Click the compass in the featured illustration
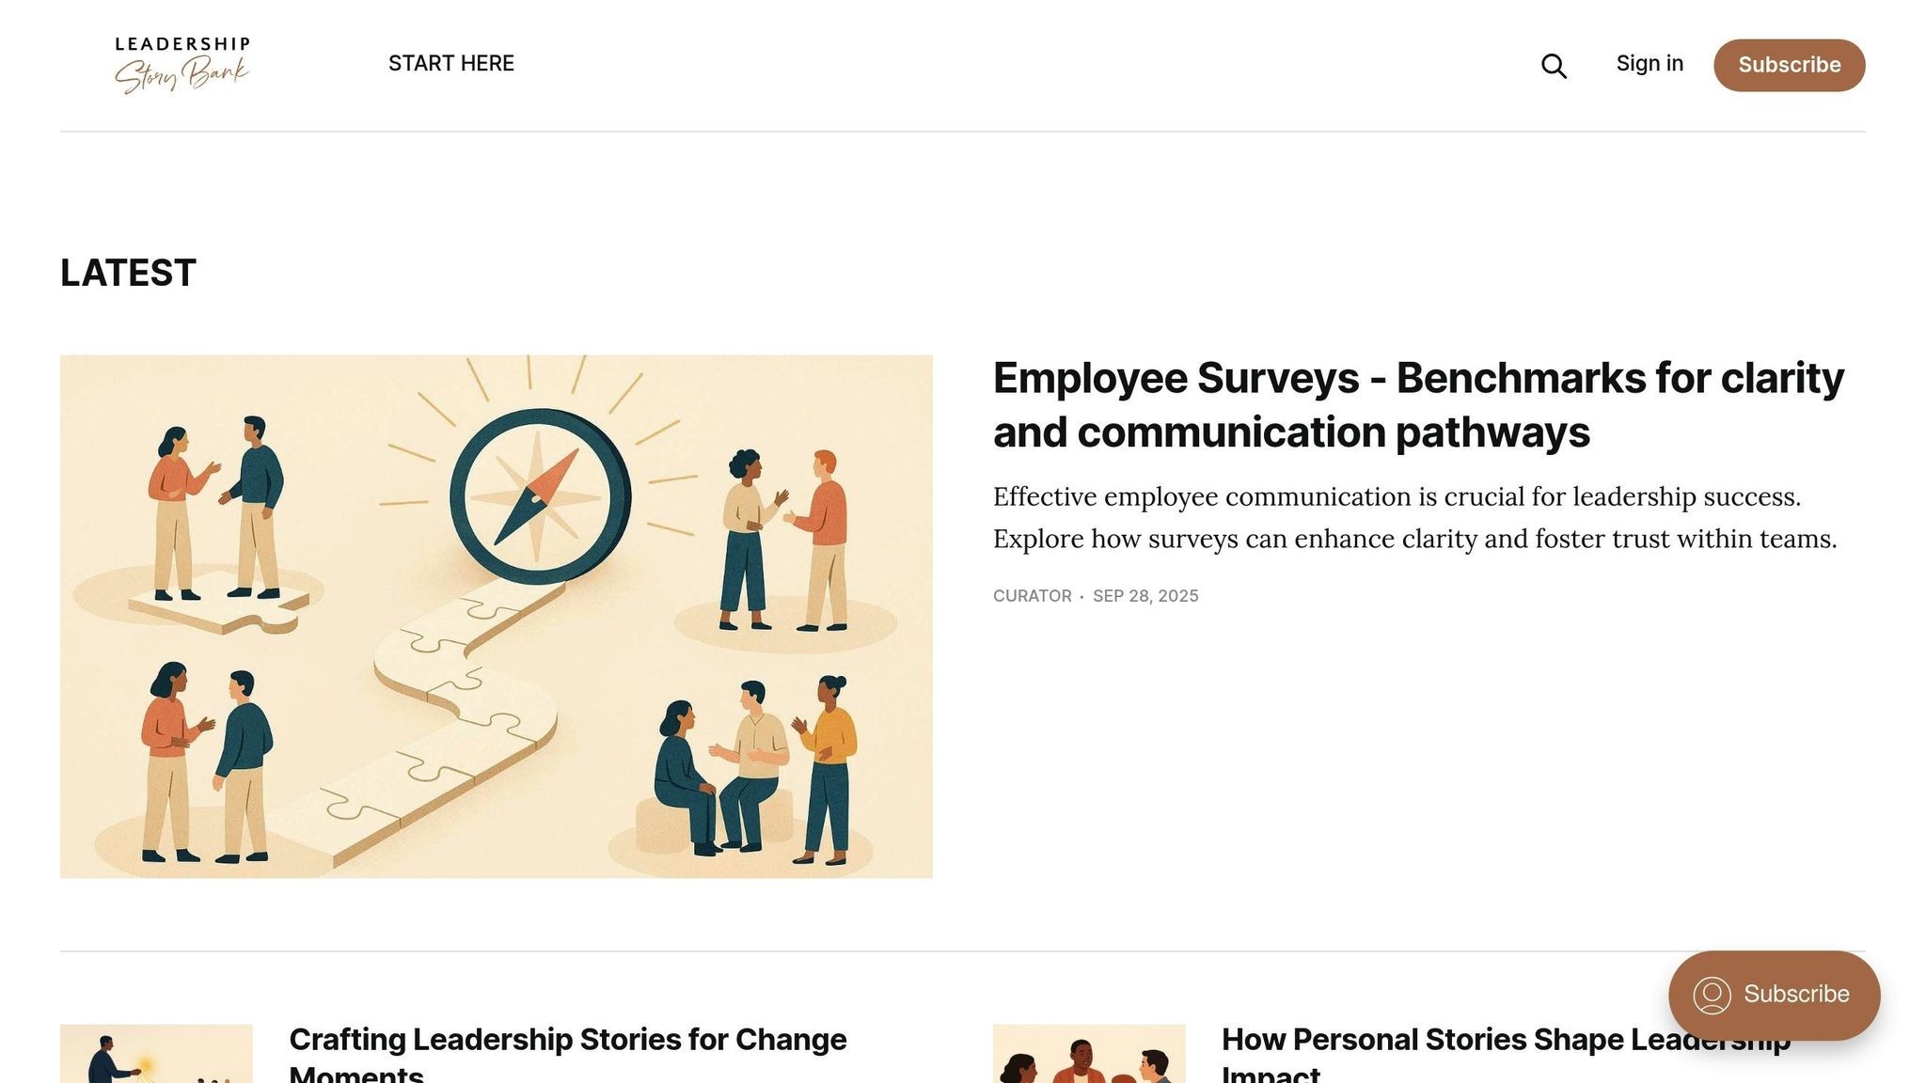The image size is (1926, 1083). 539,496
